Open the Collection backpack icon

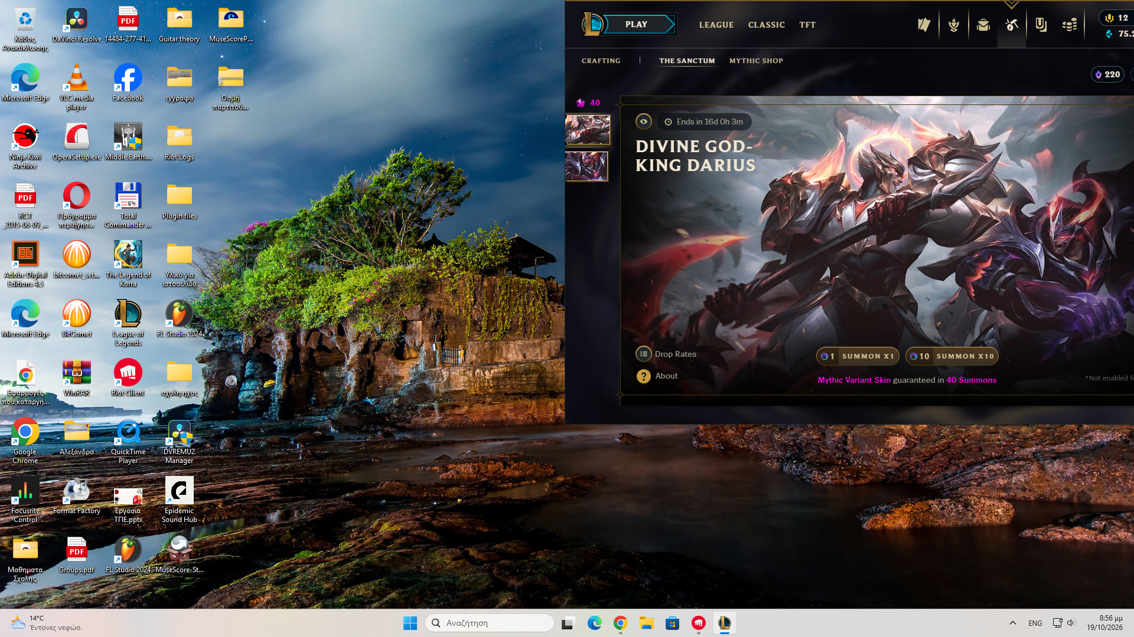(x=983, y=25)
